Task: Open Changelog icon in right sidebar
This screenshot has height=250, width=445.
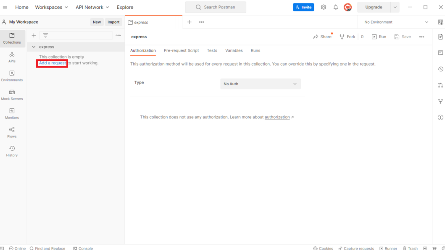Action: (x=440, y=69)
